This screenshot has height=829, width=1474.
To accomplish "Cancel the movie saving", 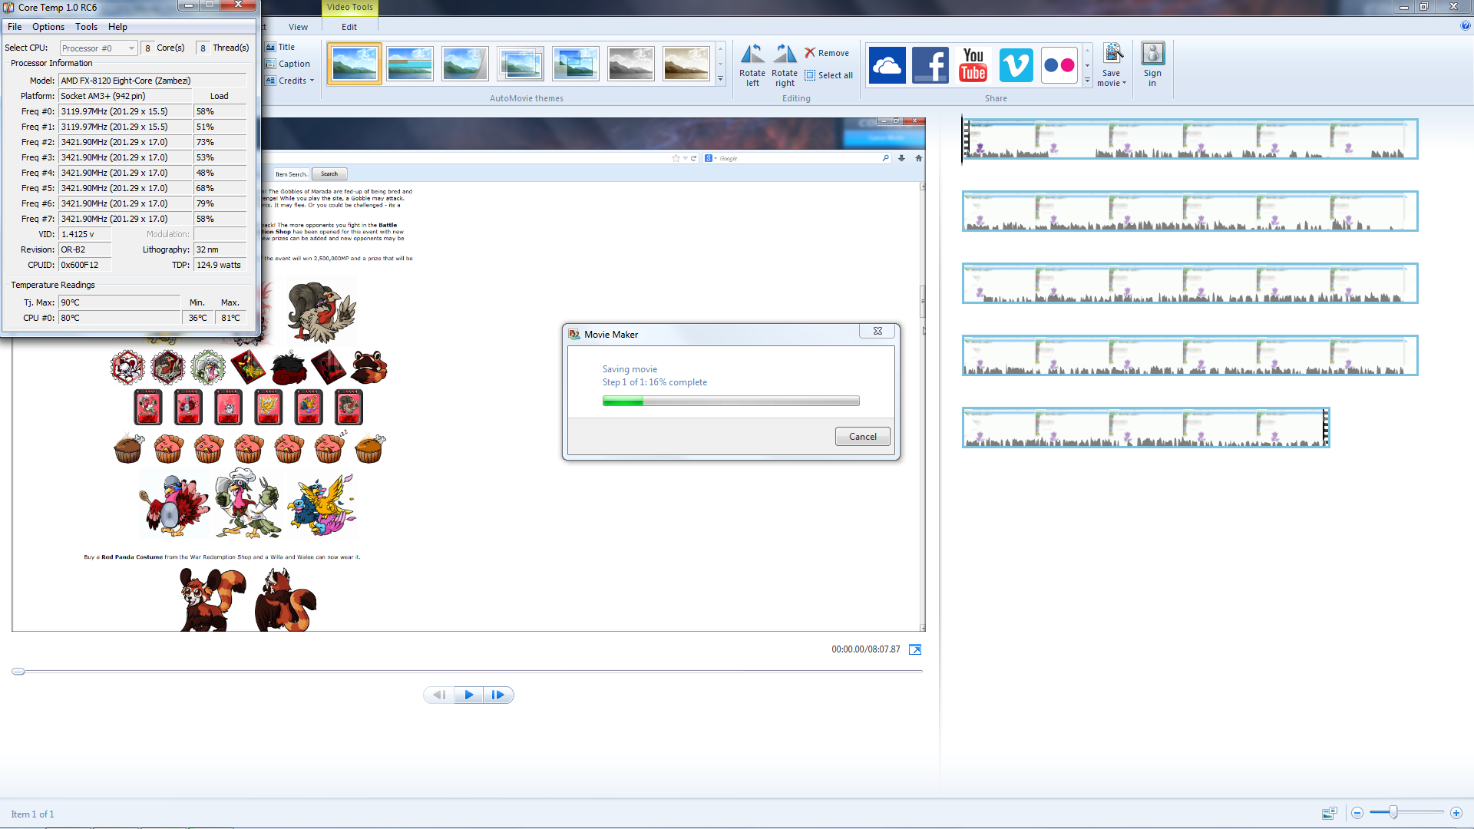I will (862, 437).
